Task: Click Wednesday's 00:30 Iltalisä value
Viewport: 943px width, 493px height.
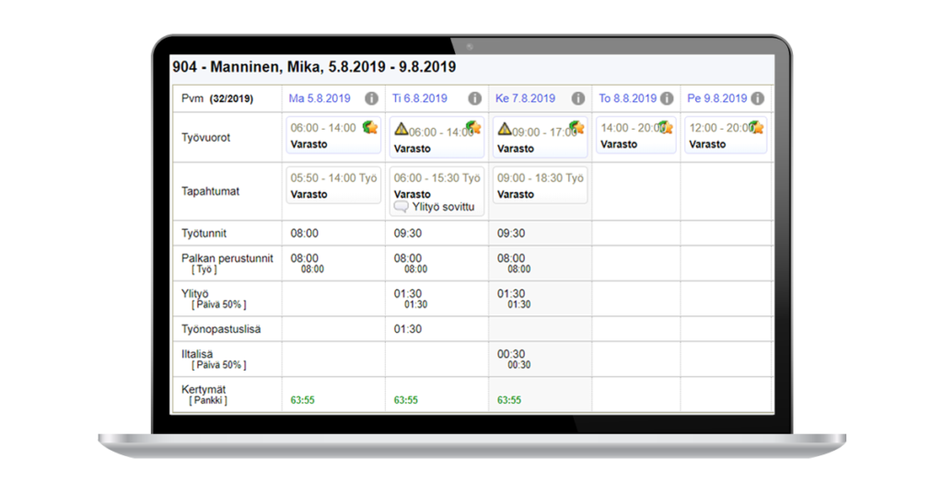Action: point(511,354)
